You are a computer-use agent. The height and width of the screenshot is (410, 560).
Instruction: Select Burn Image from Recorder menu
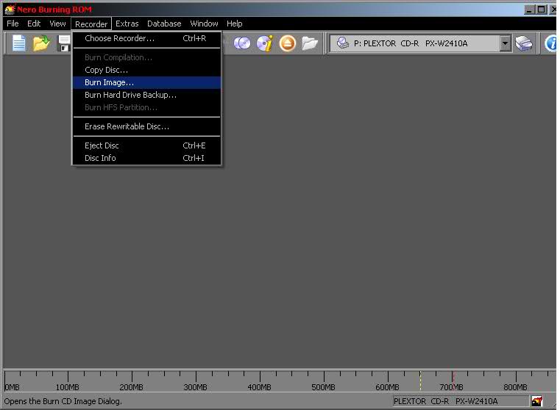[x=109, y=82]
